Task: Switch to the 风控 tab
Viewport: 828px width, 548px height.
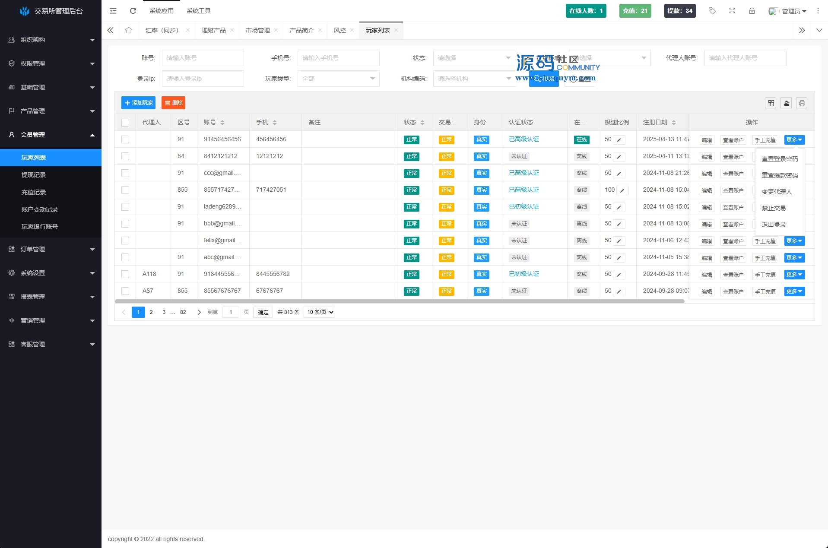Action: pos(340,30)
